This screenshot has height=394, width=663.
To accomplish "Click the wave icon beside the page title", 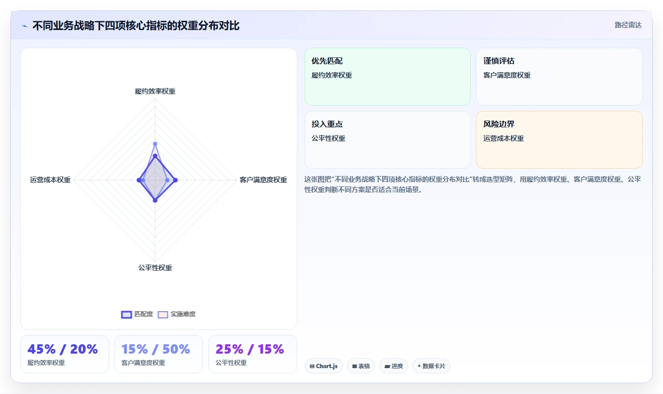I will pyautogui.click(x=25, y=26).
